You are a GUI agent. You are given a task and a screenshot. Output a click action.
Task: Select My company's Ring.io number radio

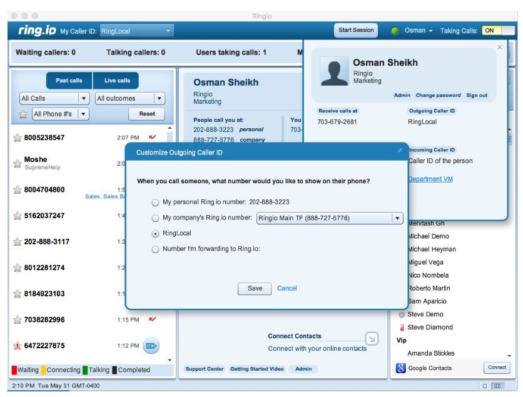[x=155, y=218]
